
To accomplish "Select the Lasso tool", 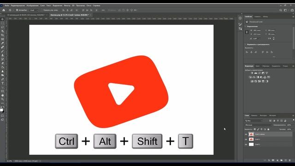I will pos(2,27).
